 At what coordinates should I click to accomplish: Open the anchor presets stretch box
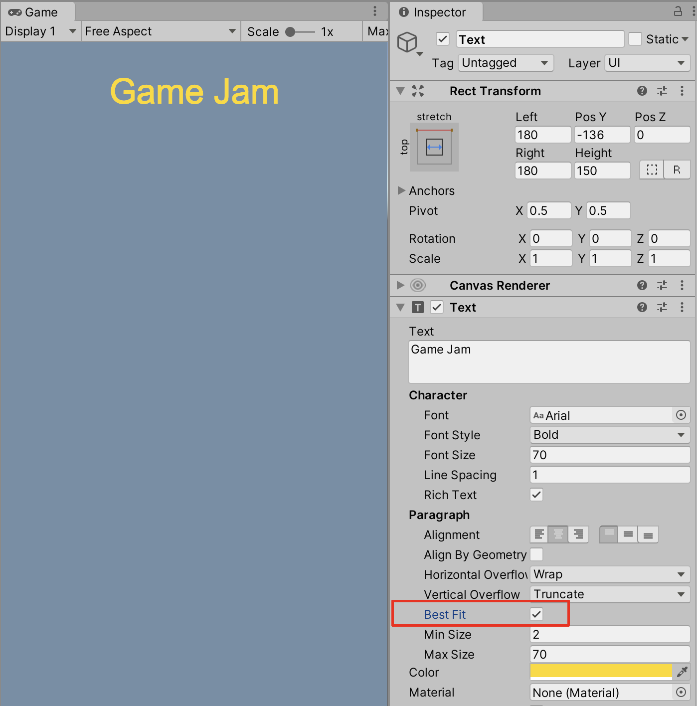pyautogui.click(x=434, y=147)
